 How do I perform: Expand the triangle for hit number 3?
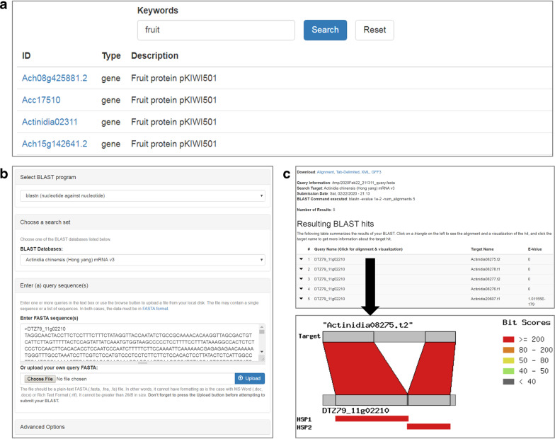pos(301,279)
